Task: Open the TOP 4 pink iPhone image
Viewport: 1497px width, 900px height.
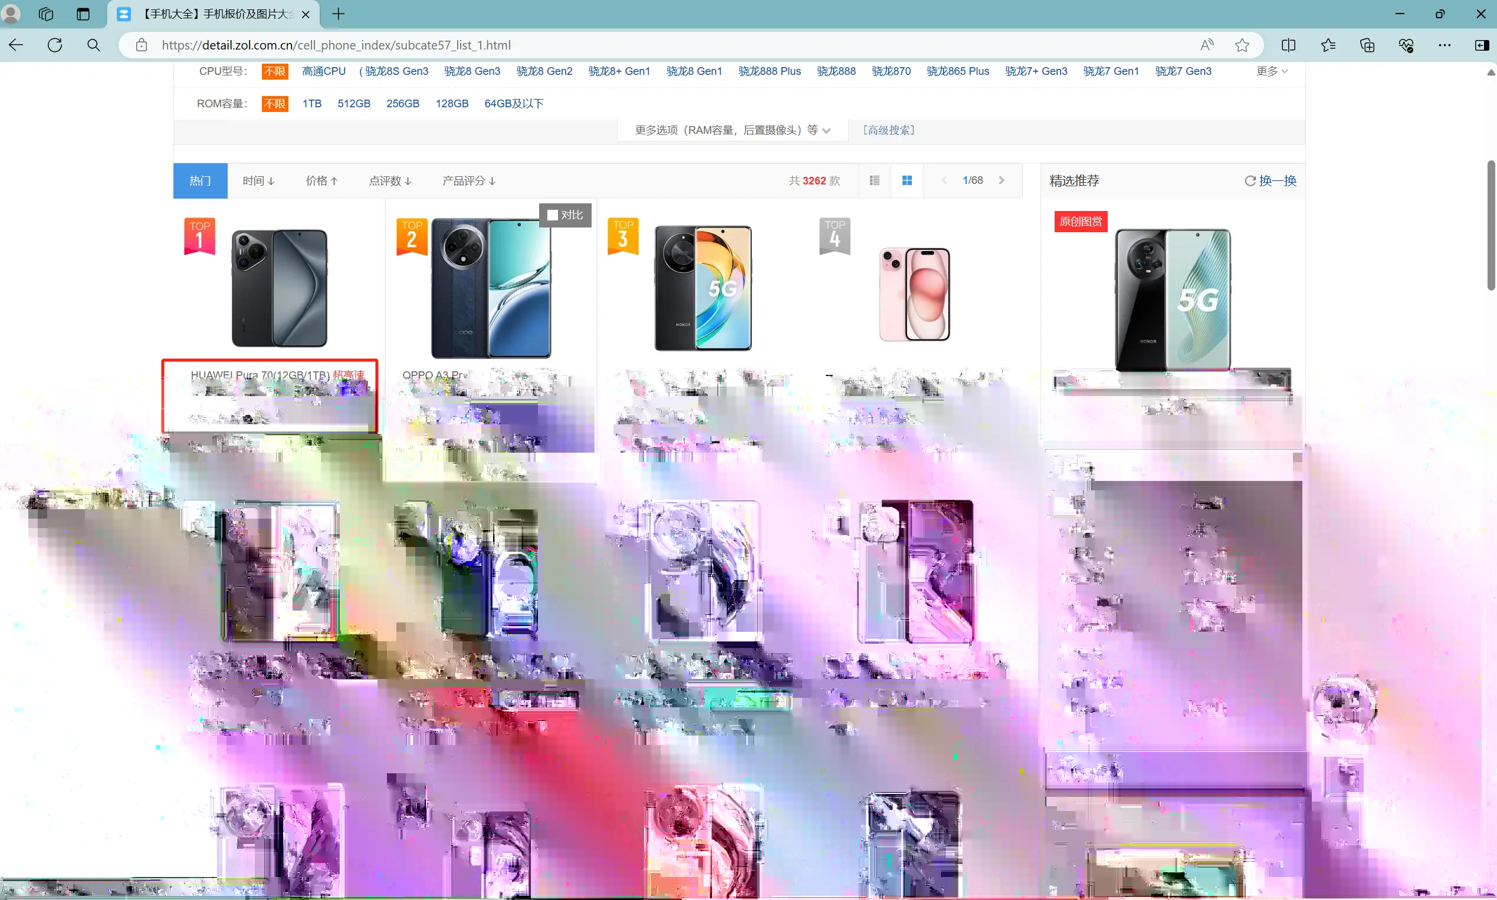Action: 914,294
